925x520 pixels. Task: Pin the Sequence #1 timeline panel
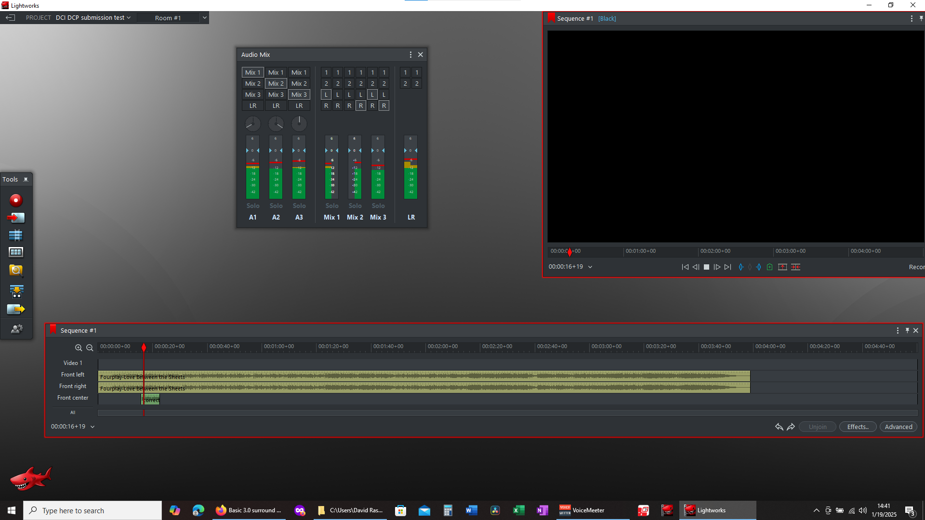(907, 331)
